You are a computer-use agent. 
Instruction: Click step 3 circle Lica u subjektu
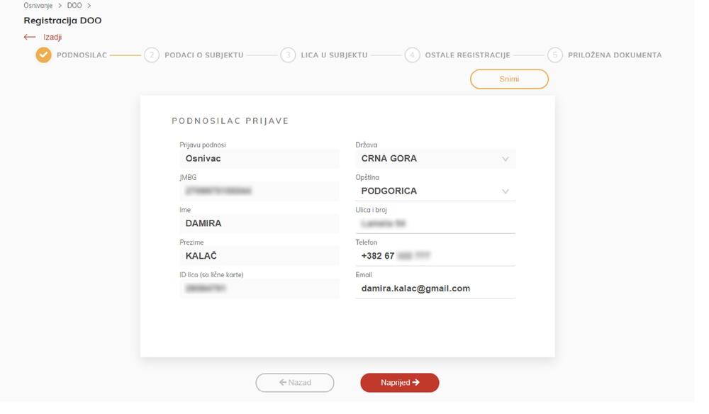(287, 55)
